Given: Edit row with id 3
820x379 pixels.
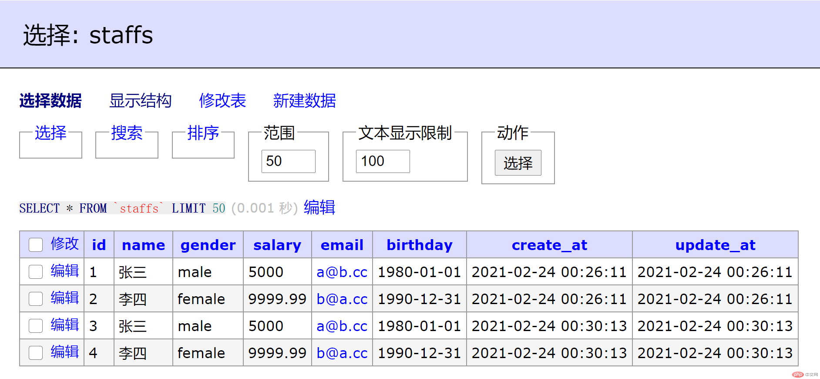Looking at the screenshot, I should [x=64, y=325].
